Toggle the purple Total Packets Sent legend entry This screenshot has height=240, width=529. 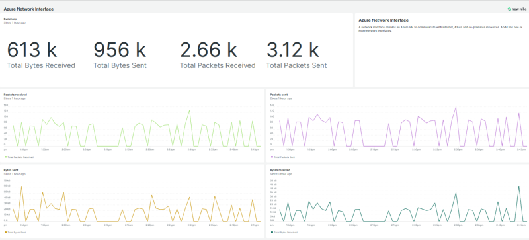pyautogui.click(x=283, y=157)
